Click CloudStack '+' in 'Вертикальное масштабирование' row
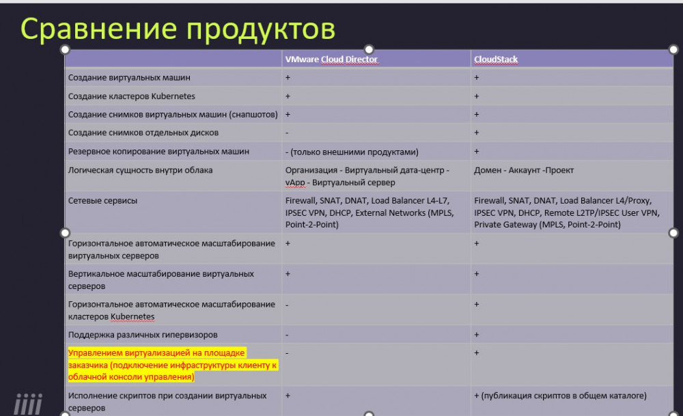The width and height of the screenshot is (683, 416). 477,274
